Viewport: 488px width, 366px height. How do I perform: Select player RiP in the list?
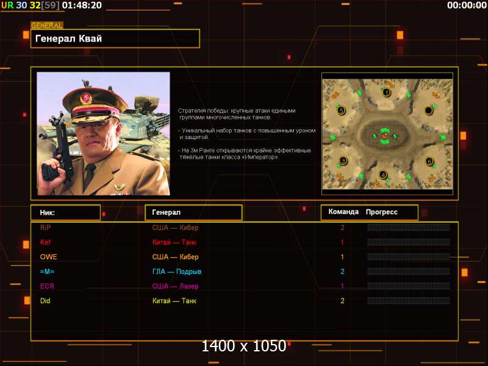46,228
